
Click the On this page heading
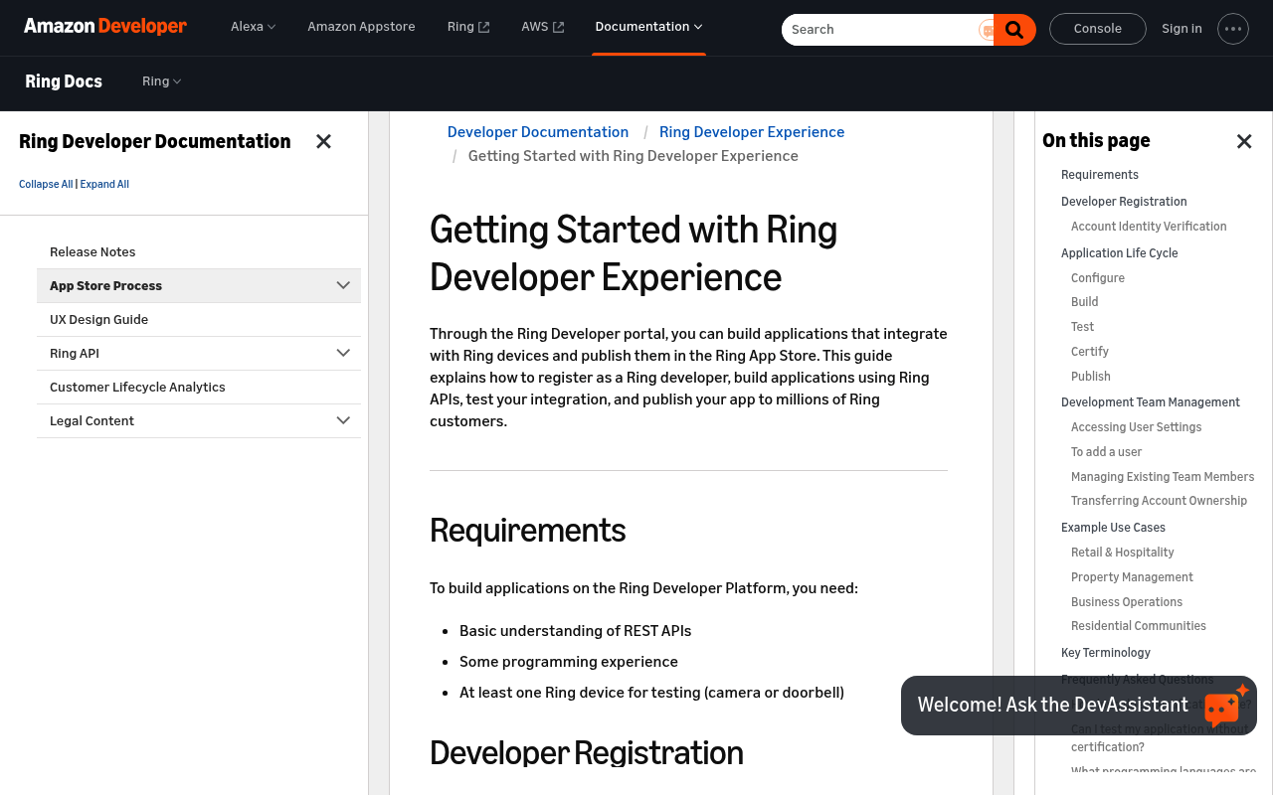click(1096, 141)
